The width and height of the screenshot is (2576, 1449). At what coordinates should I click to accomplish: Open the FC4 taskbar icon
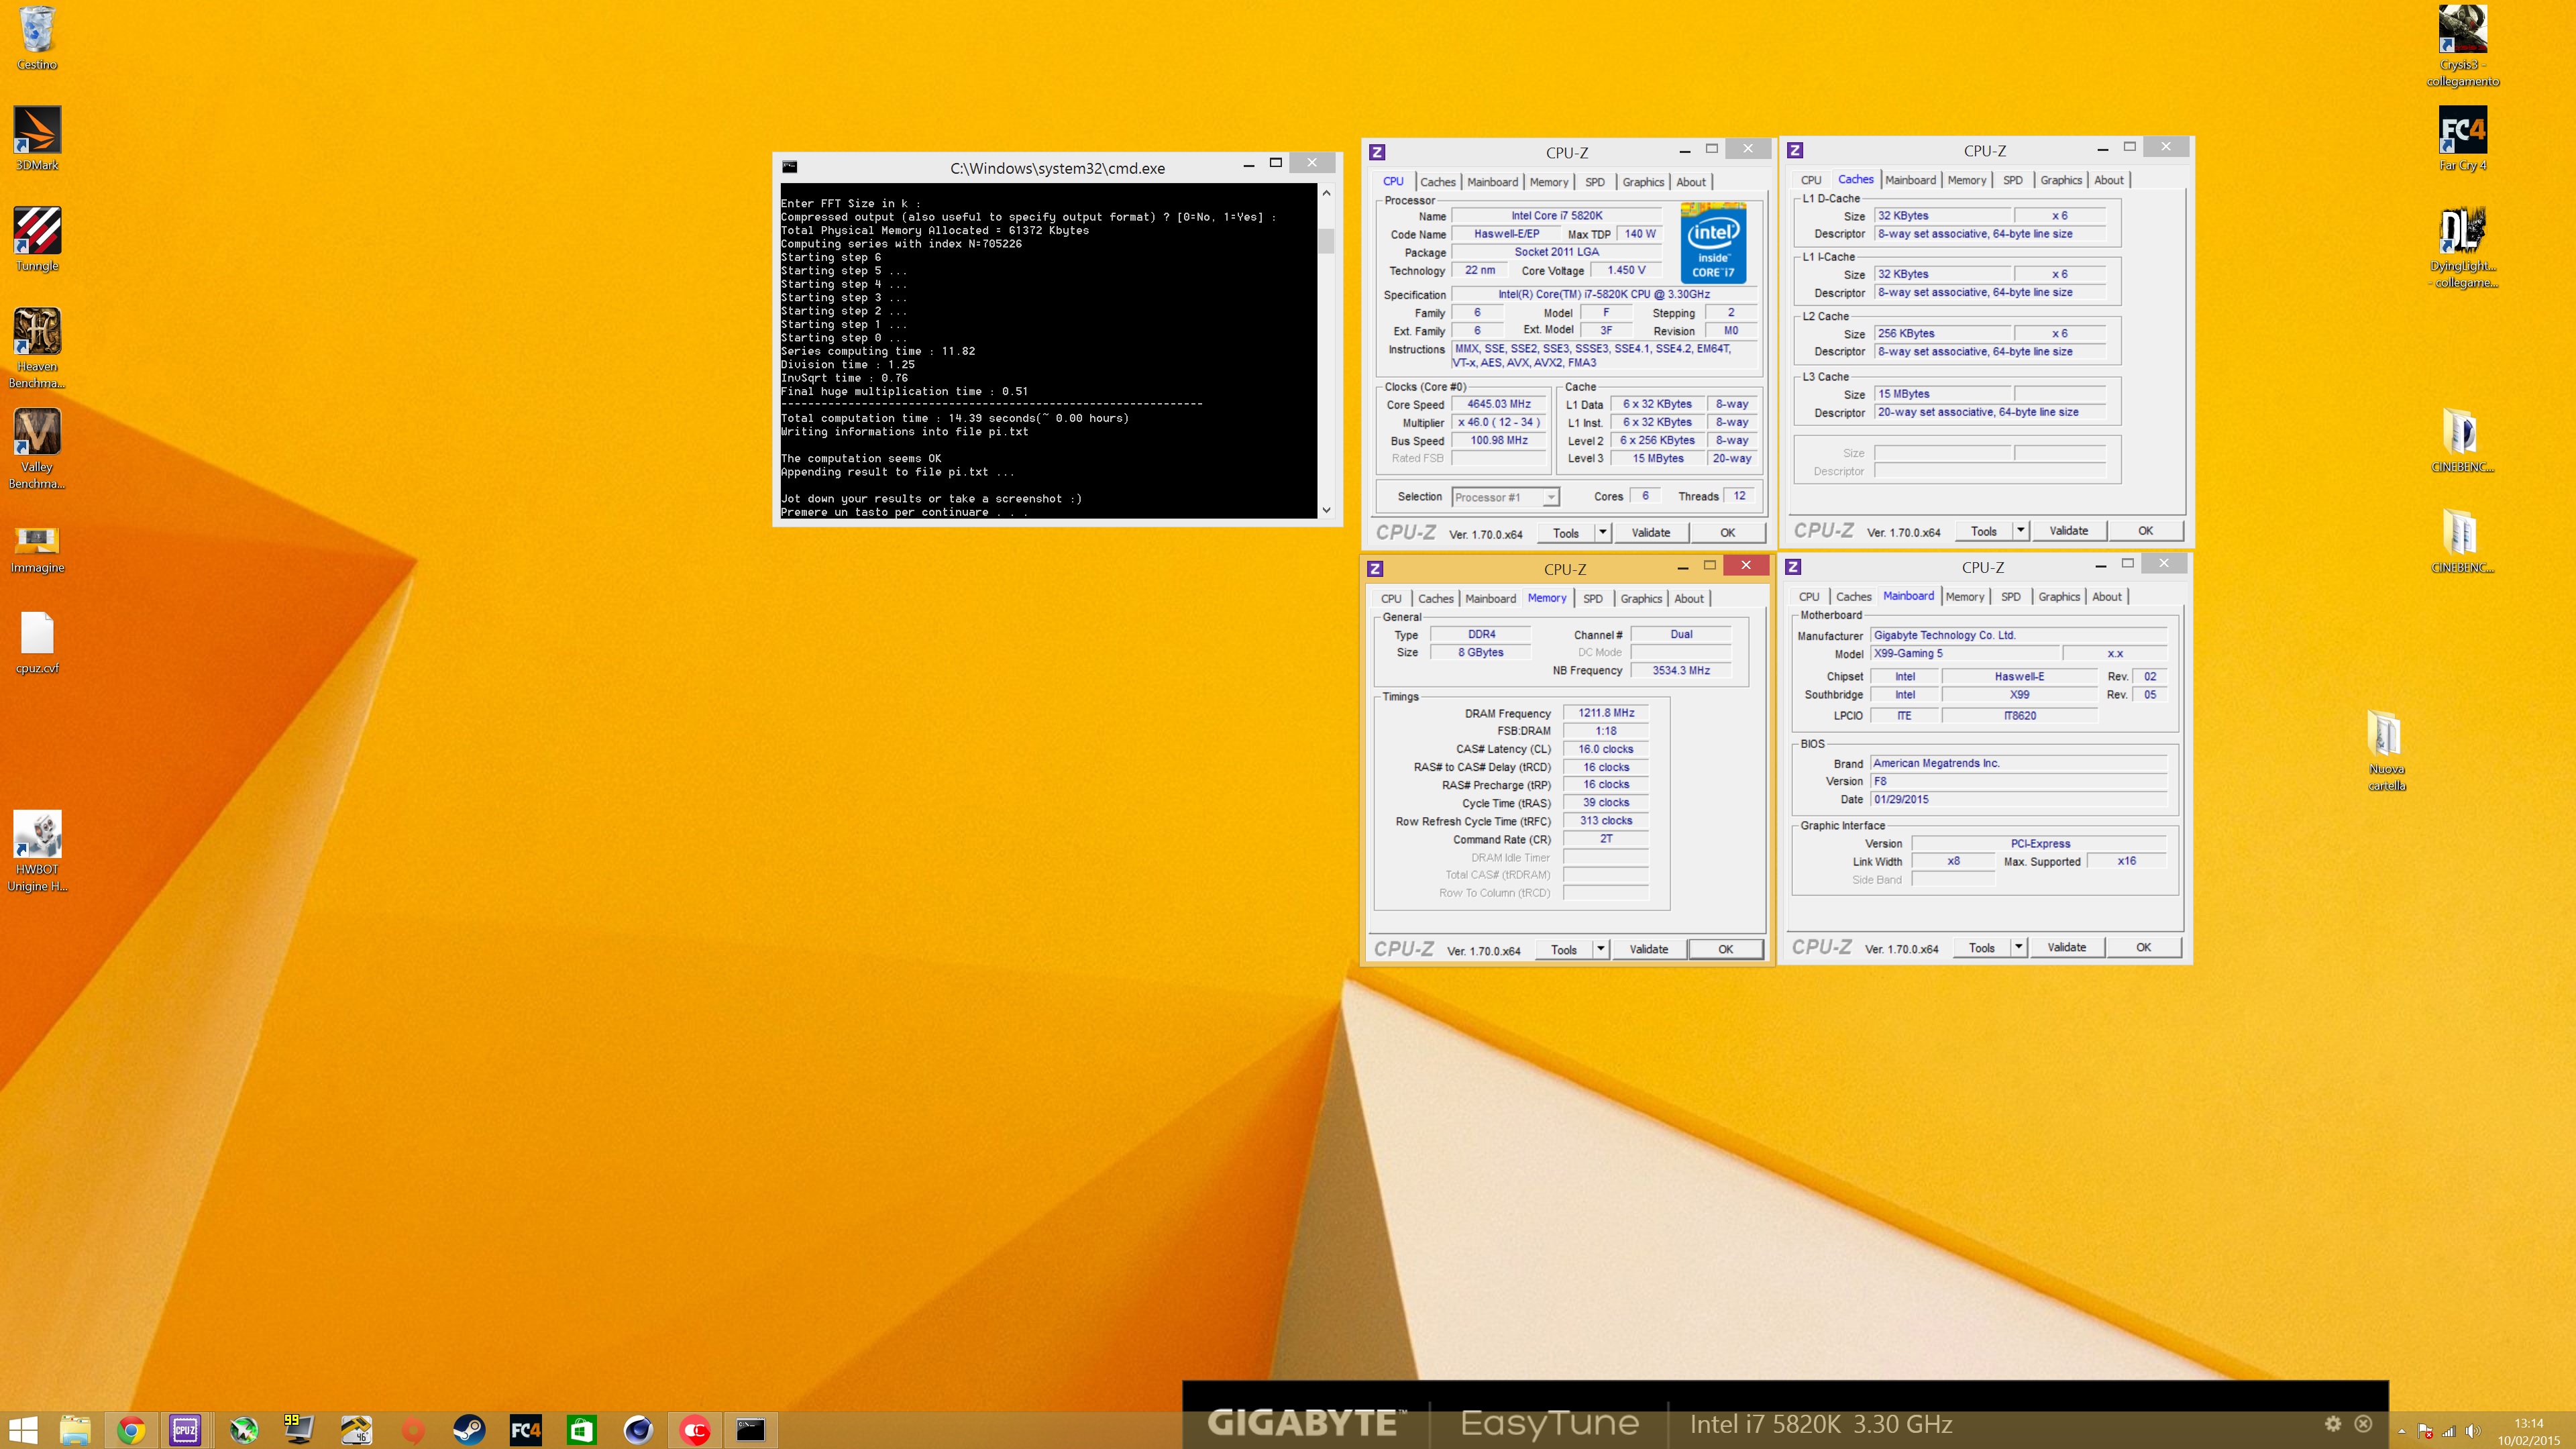pyautogui.click(x=525, y=1430)
